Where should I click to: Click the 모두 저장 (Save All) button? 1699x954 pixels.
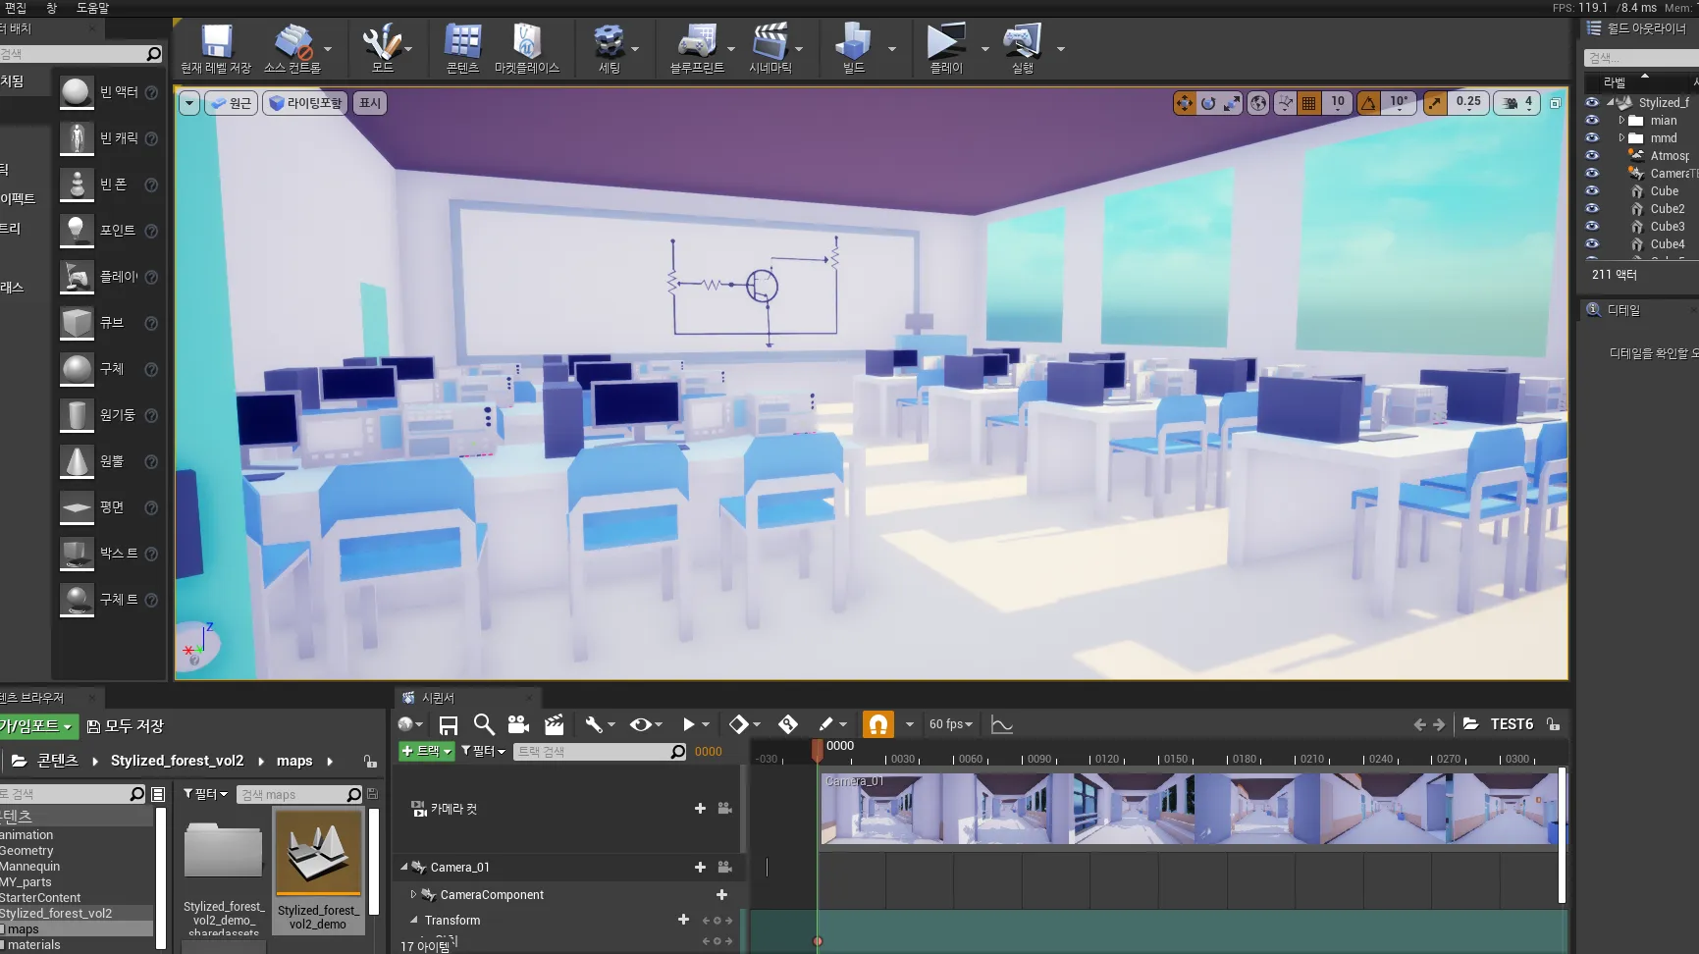tap(125, 726)
